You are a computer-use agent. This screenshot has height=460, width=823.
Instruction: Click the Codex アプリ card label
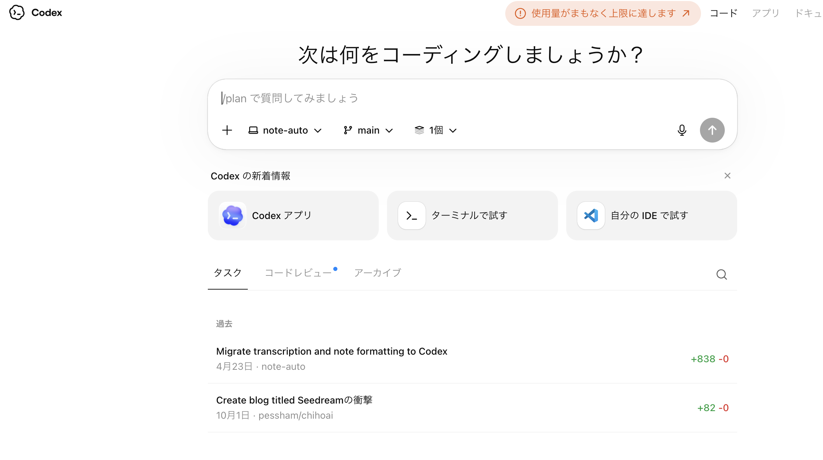coord(282,216)
